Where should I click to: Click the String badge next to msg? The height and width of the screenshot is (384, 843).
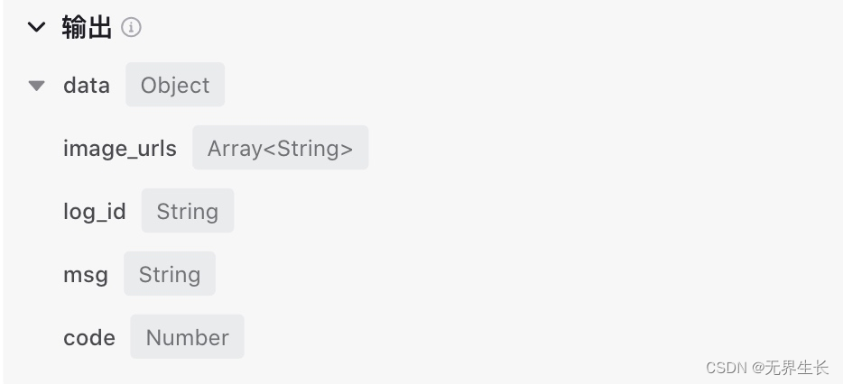coord(170,273)
